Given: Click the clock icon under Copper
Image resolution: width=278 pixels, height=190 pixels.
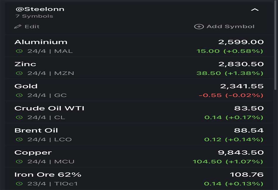Looking at the screenshot, I should click(19, 161).
